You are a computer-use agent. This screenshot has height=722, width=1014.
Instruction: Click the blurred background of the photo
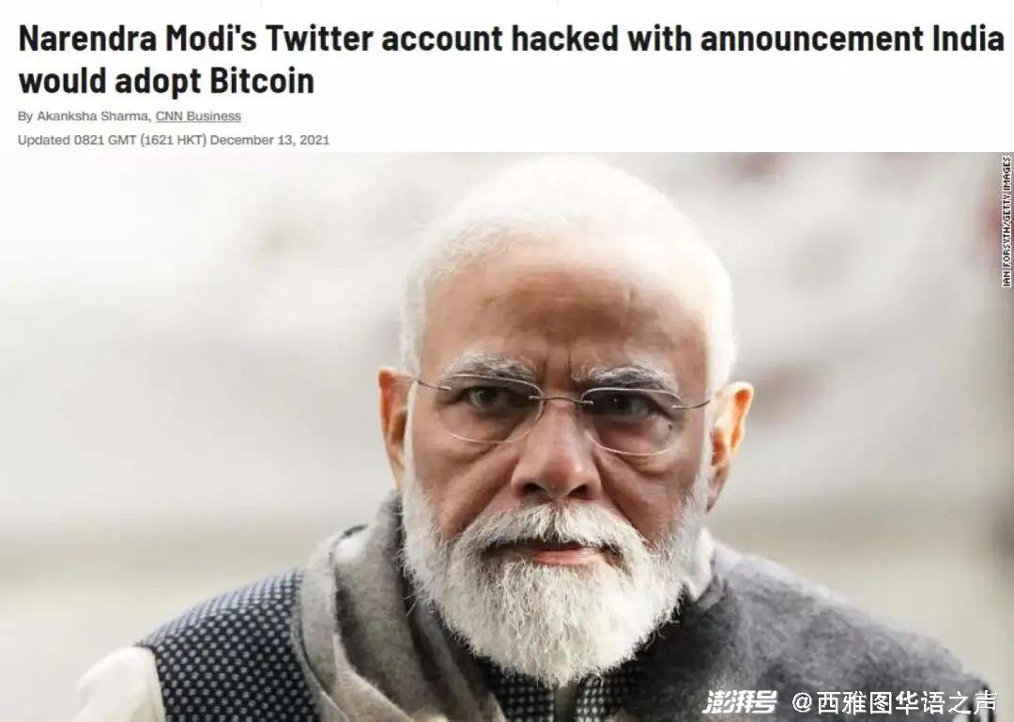188,329
